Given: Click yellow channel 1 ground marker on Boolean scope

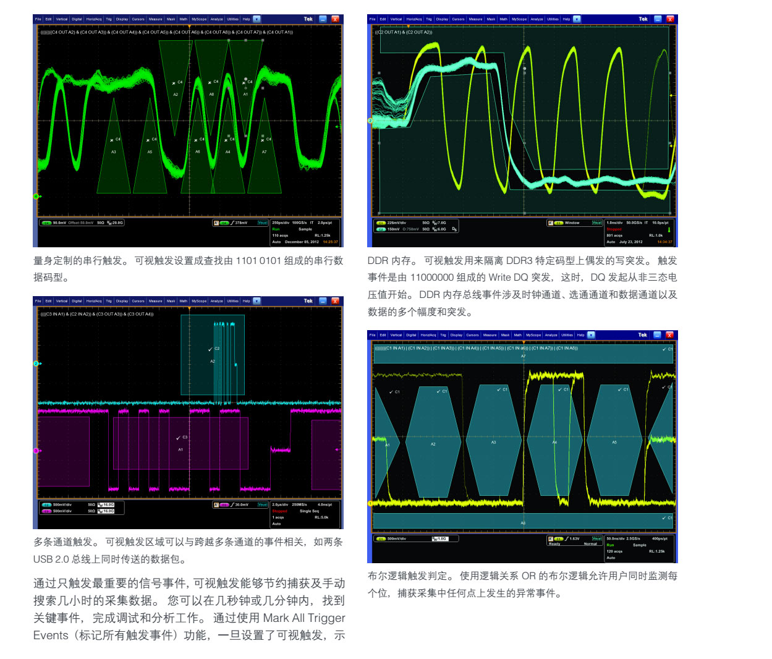Looking at the screenshot, I should tap(370, 503).
